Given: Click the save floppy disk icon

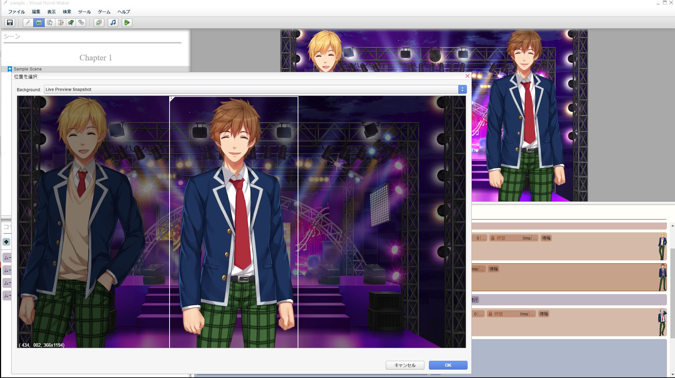Looking at the screenshot, I should pyautogui.click(x=10, y=23).
